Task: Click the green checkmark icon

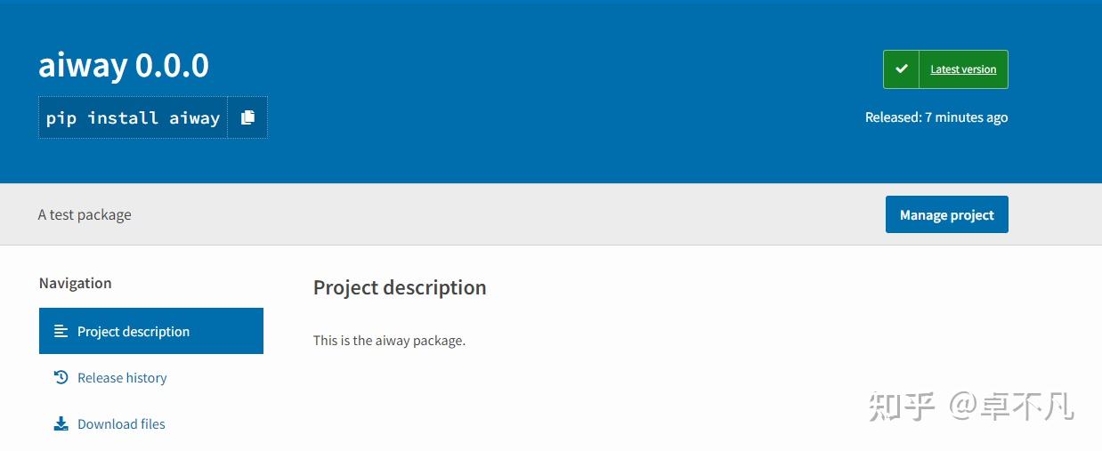Action: click(902, 69)
